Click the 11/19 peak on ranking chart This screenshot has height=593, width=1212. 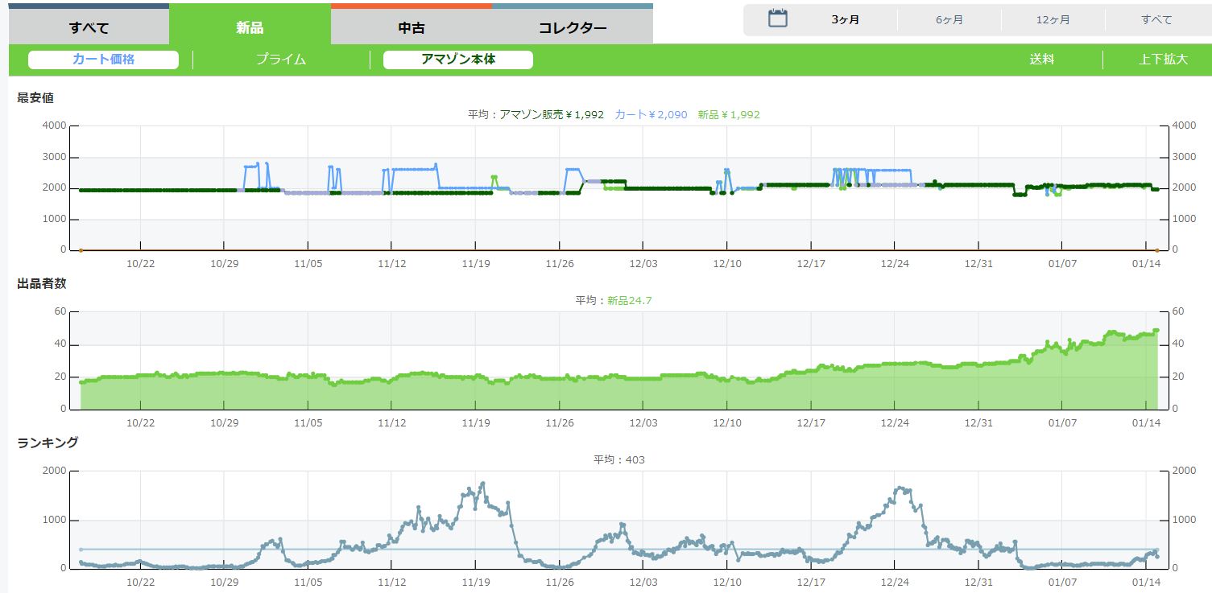click(482, 484)
